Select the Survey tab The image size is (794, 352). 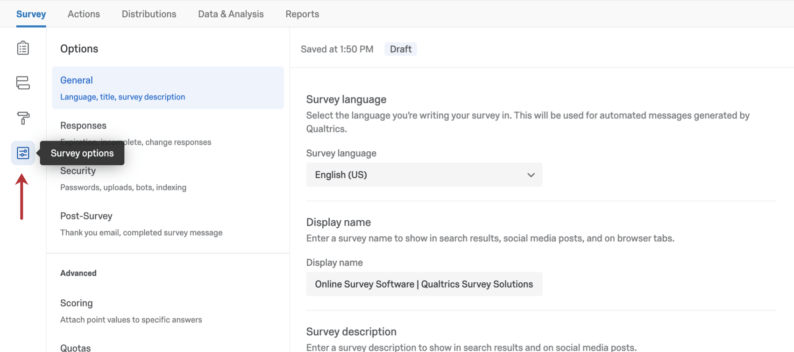31,14
